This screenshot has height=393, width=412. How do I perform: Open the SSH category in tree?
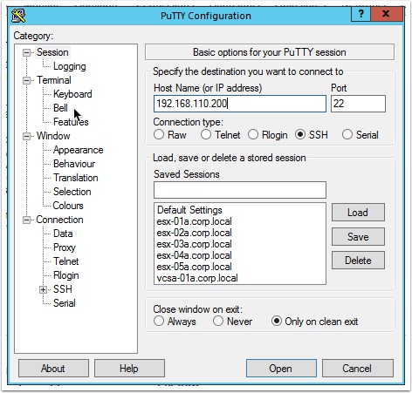(63, 289)
